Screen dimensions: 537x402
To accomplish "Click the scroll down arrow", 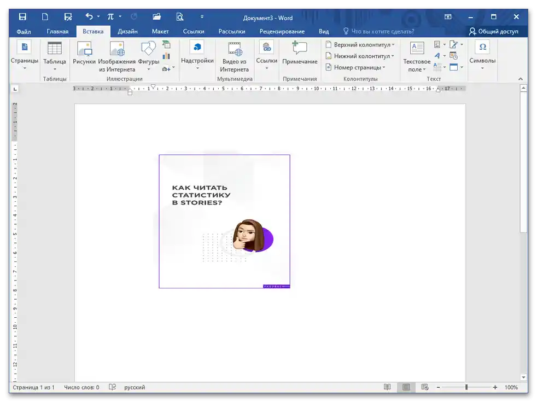I will pyautogui.click(x=523, y=377).
